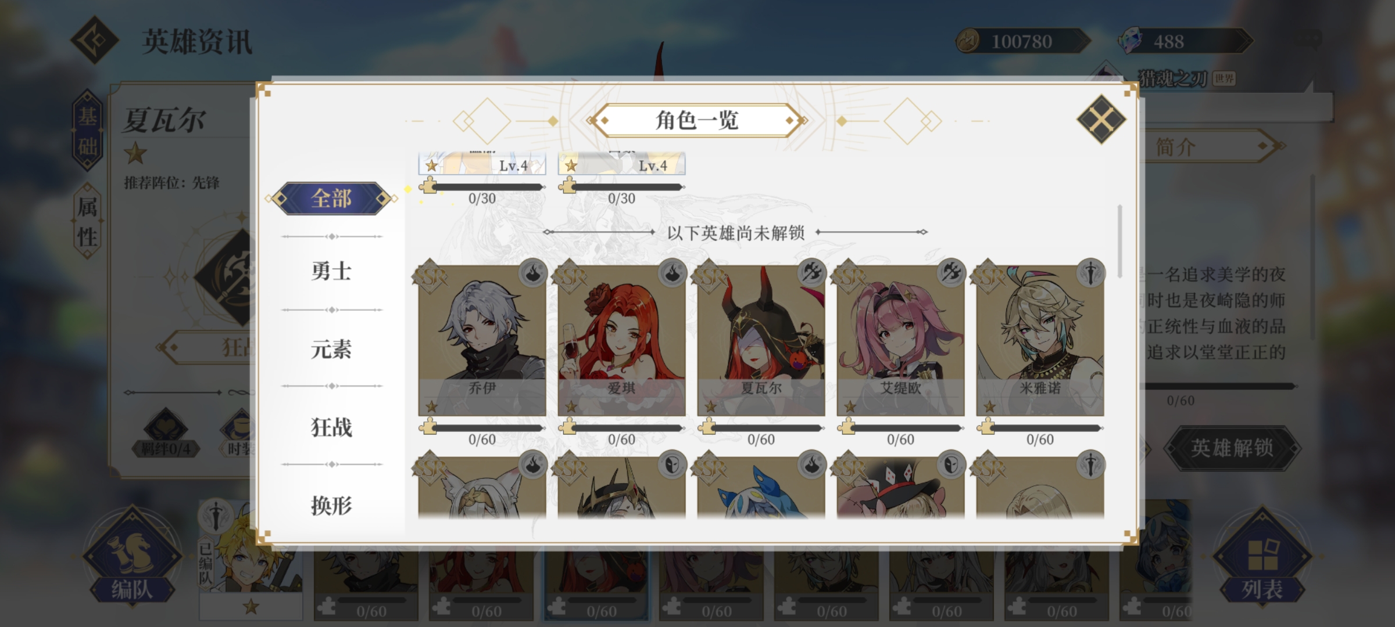The width and height of the screenshot is (1395, 627).
Task: Click puzzle piece icon under 乔伊 card
Action: [x=428, y=427]
